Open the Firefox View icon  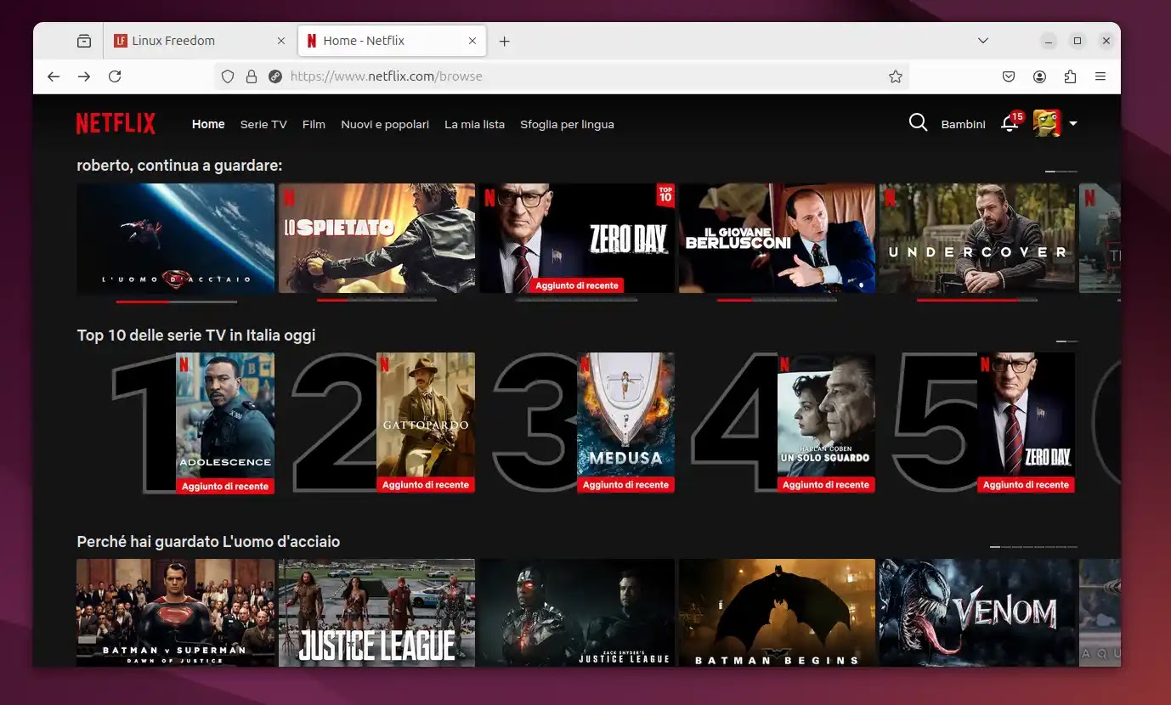point(83,41)
